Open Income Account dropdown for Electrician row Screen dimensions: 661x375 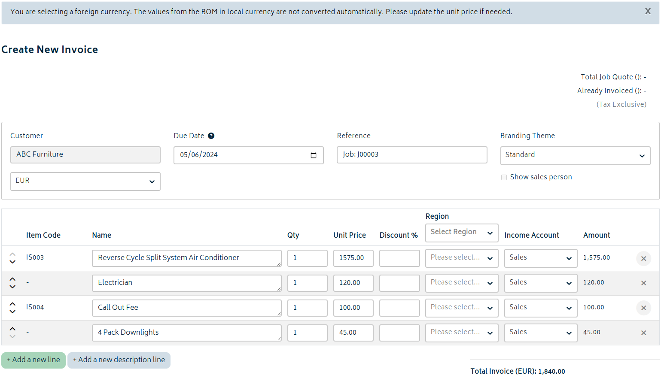541,283
